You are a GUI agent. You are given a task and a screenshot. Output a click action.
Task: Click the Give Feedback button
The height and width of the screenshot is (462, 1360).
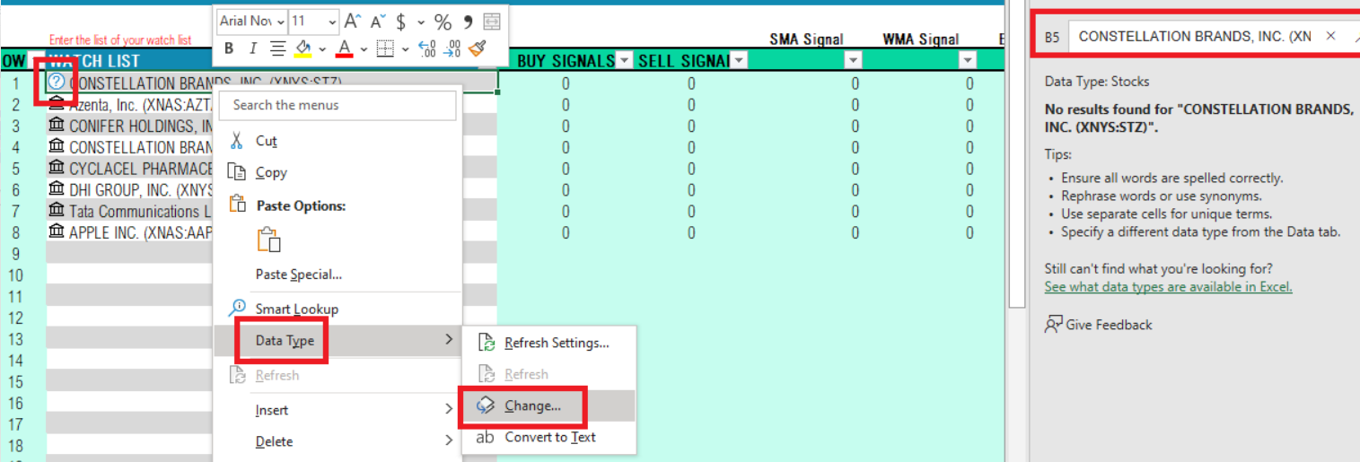coord(1099,325)
